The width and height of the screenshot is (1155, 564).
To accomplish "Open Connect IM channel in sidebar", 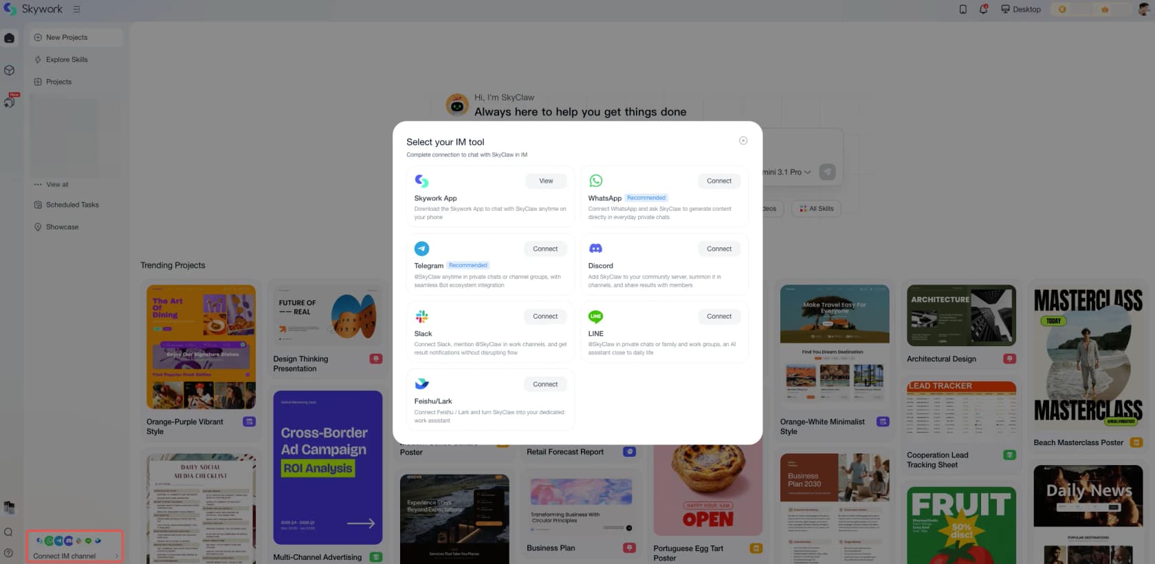I will (75, 547).
